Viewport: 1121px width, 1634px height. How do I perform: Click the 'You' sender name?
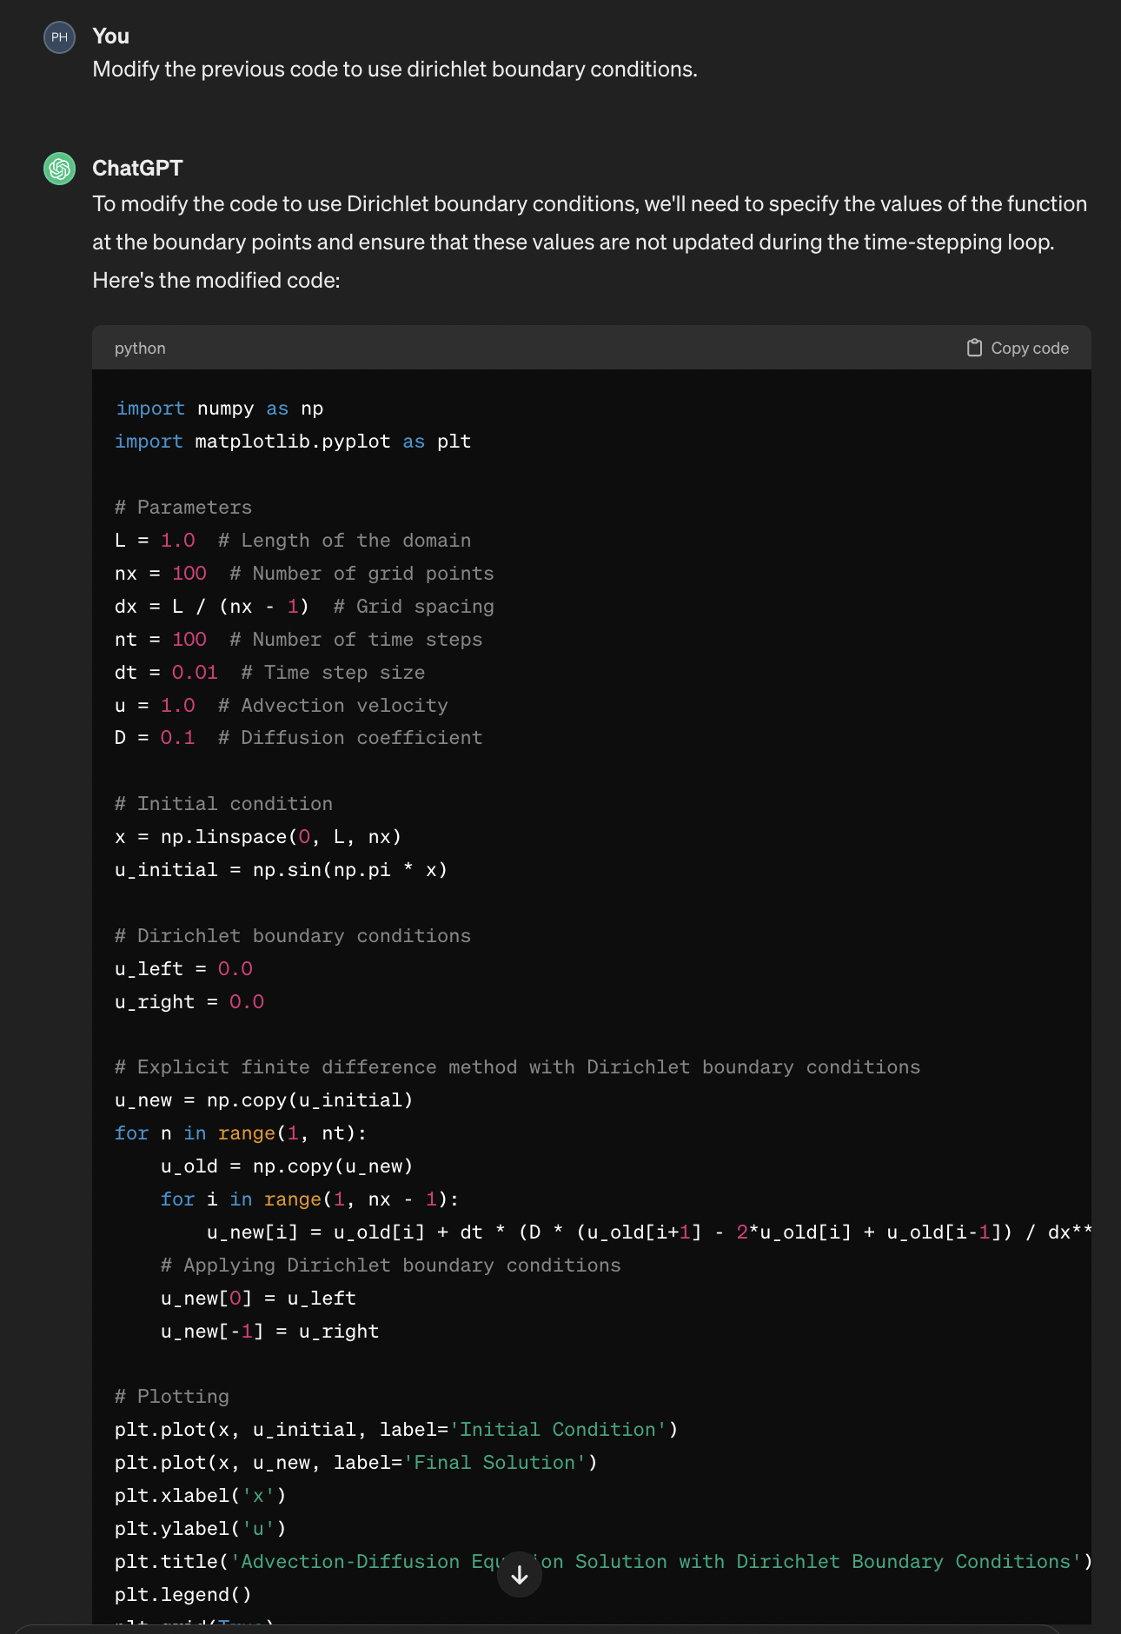tap(110, 37)
